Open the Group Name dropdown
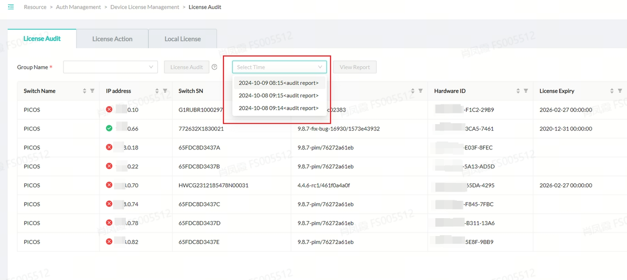The width and height of the screenshot is (627, 280). click(x=110, y=67)
